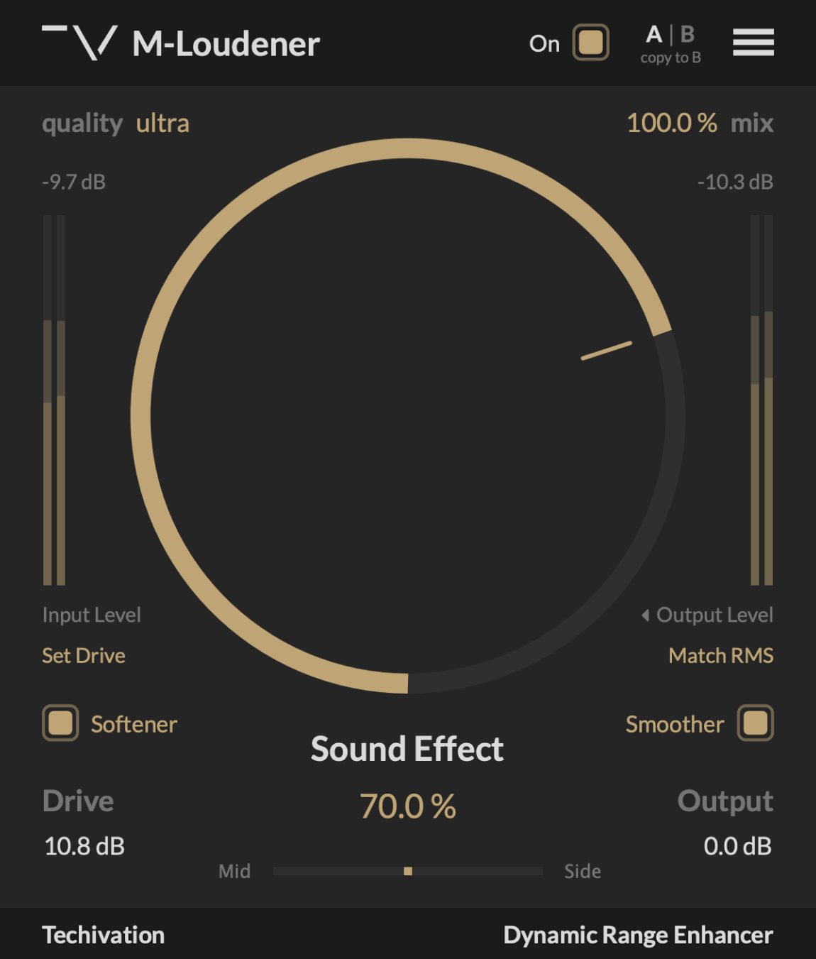Disable the Smoother toggle
This screenshot has height=959, width=816.
pos(755,723)
